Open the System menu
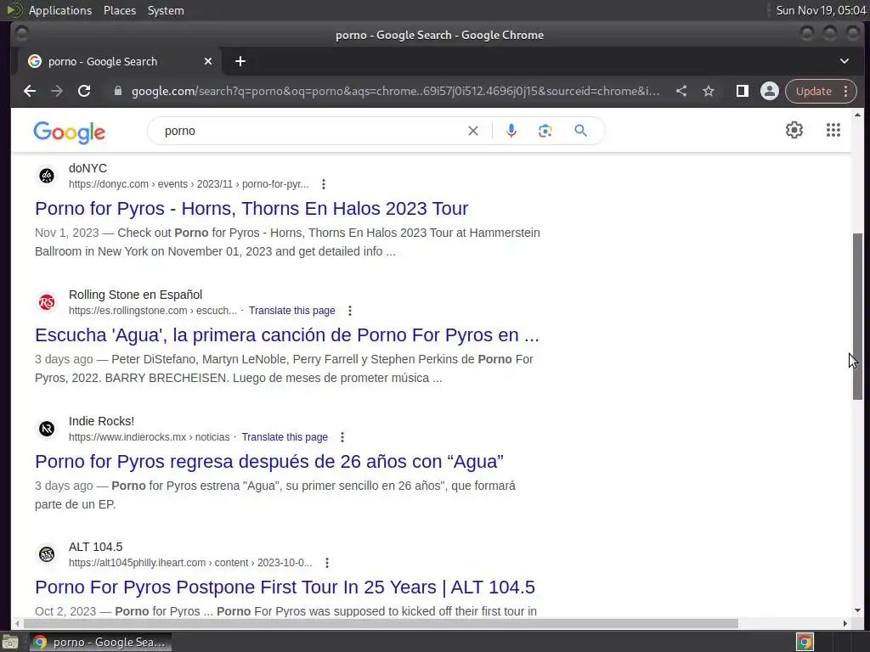This screenshot has width=870, height=652. (x=166, y=10)
